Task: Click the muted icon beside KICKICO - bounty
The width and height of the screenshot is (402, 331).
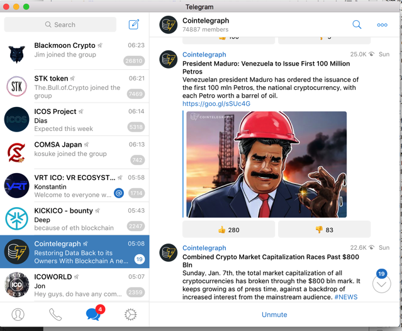Action: (98, 211)
